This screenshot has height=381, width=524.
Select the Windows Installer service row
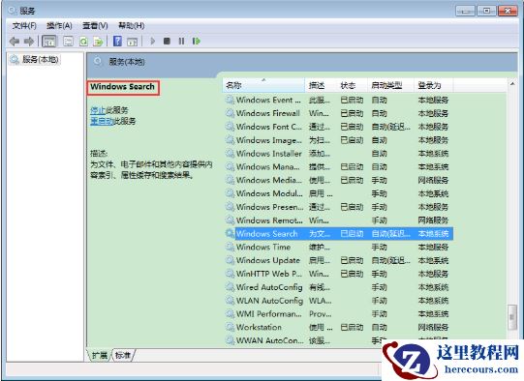point(339,153)
